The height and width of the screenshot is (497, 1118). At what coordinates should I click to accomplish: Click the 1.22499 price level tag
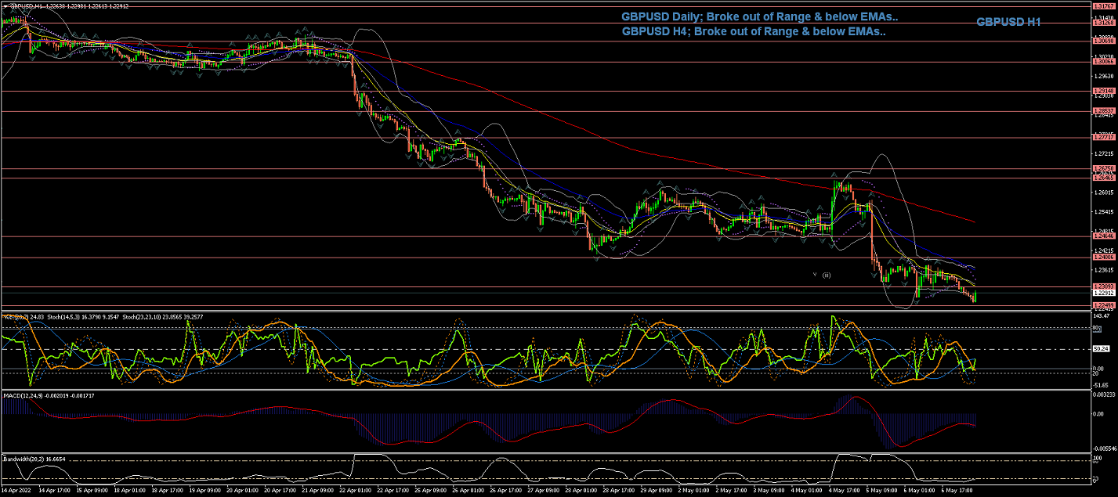[1103, 305]
